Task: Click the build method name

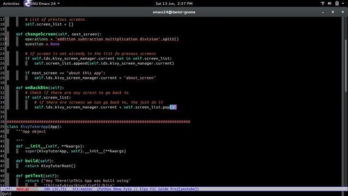Action: click(x=32, y=161)
